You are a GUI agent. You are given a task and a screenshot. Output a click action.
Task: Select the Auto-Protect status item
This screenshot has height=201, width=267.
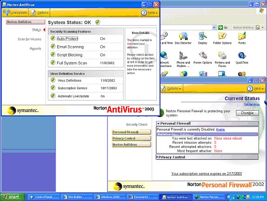(67, 39)
